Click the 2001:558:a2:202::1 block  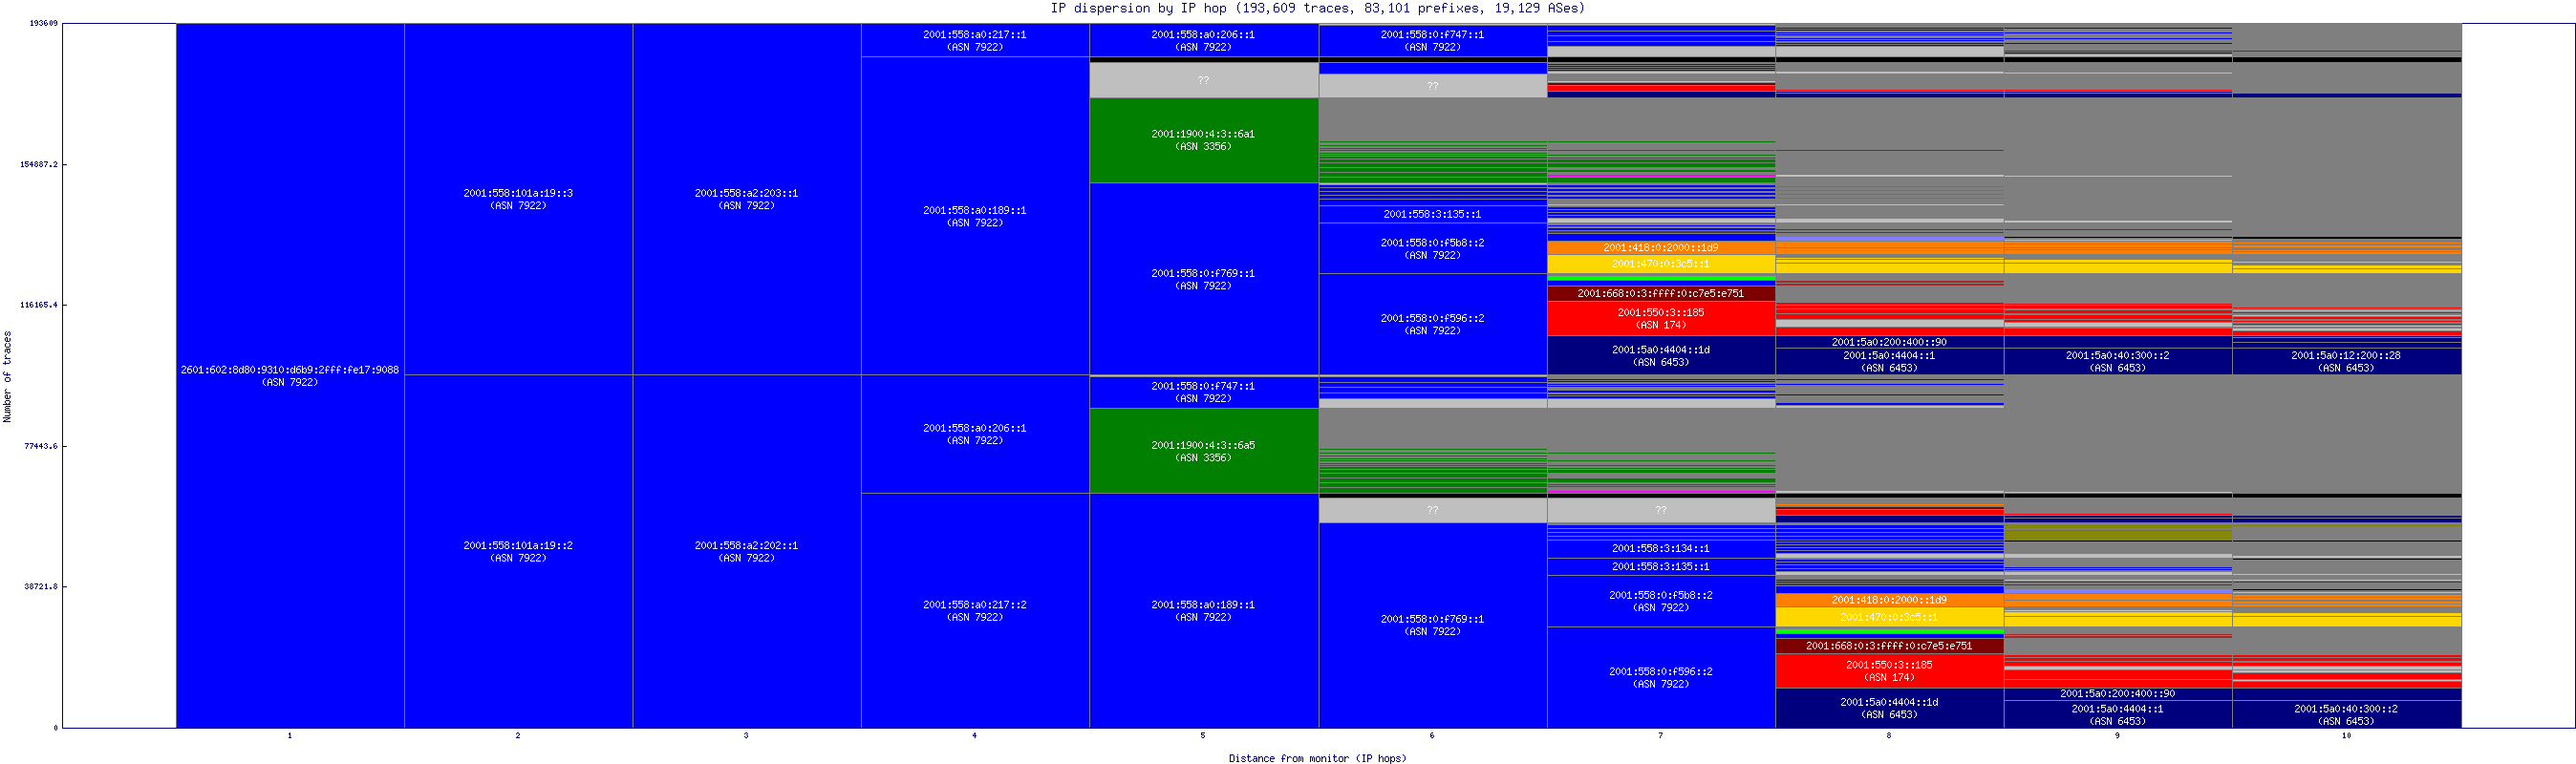(x=746, y=551)
